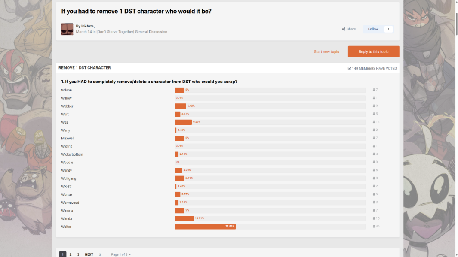The image size is (458, 257).
Task: Click the NEXT page link
Action: click(x=89, y=254)
